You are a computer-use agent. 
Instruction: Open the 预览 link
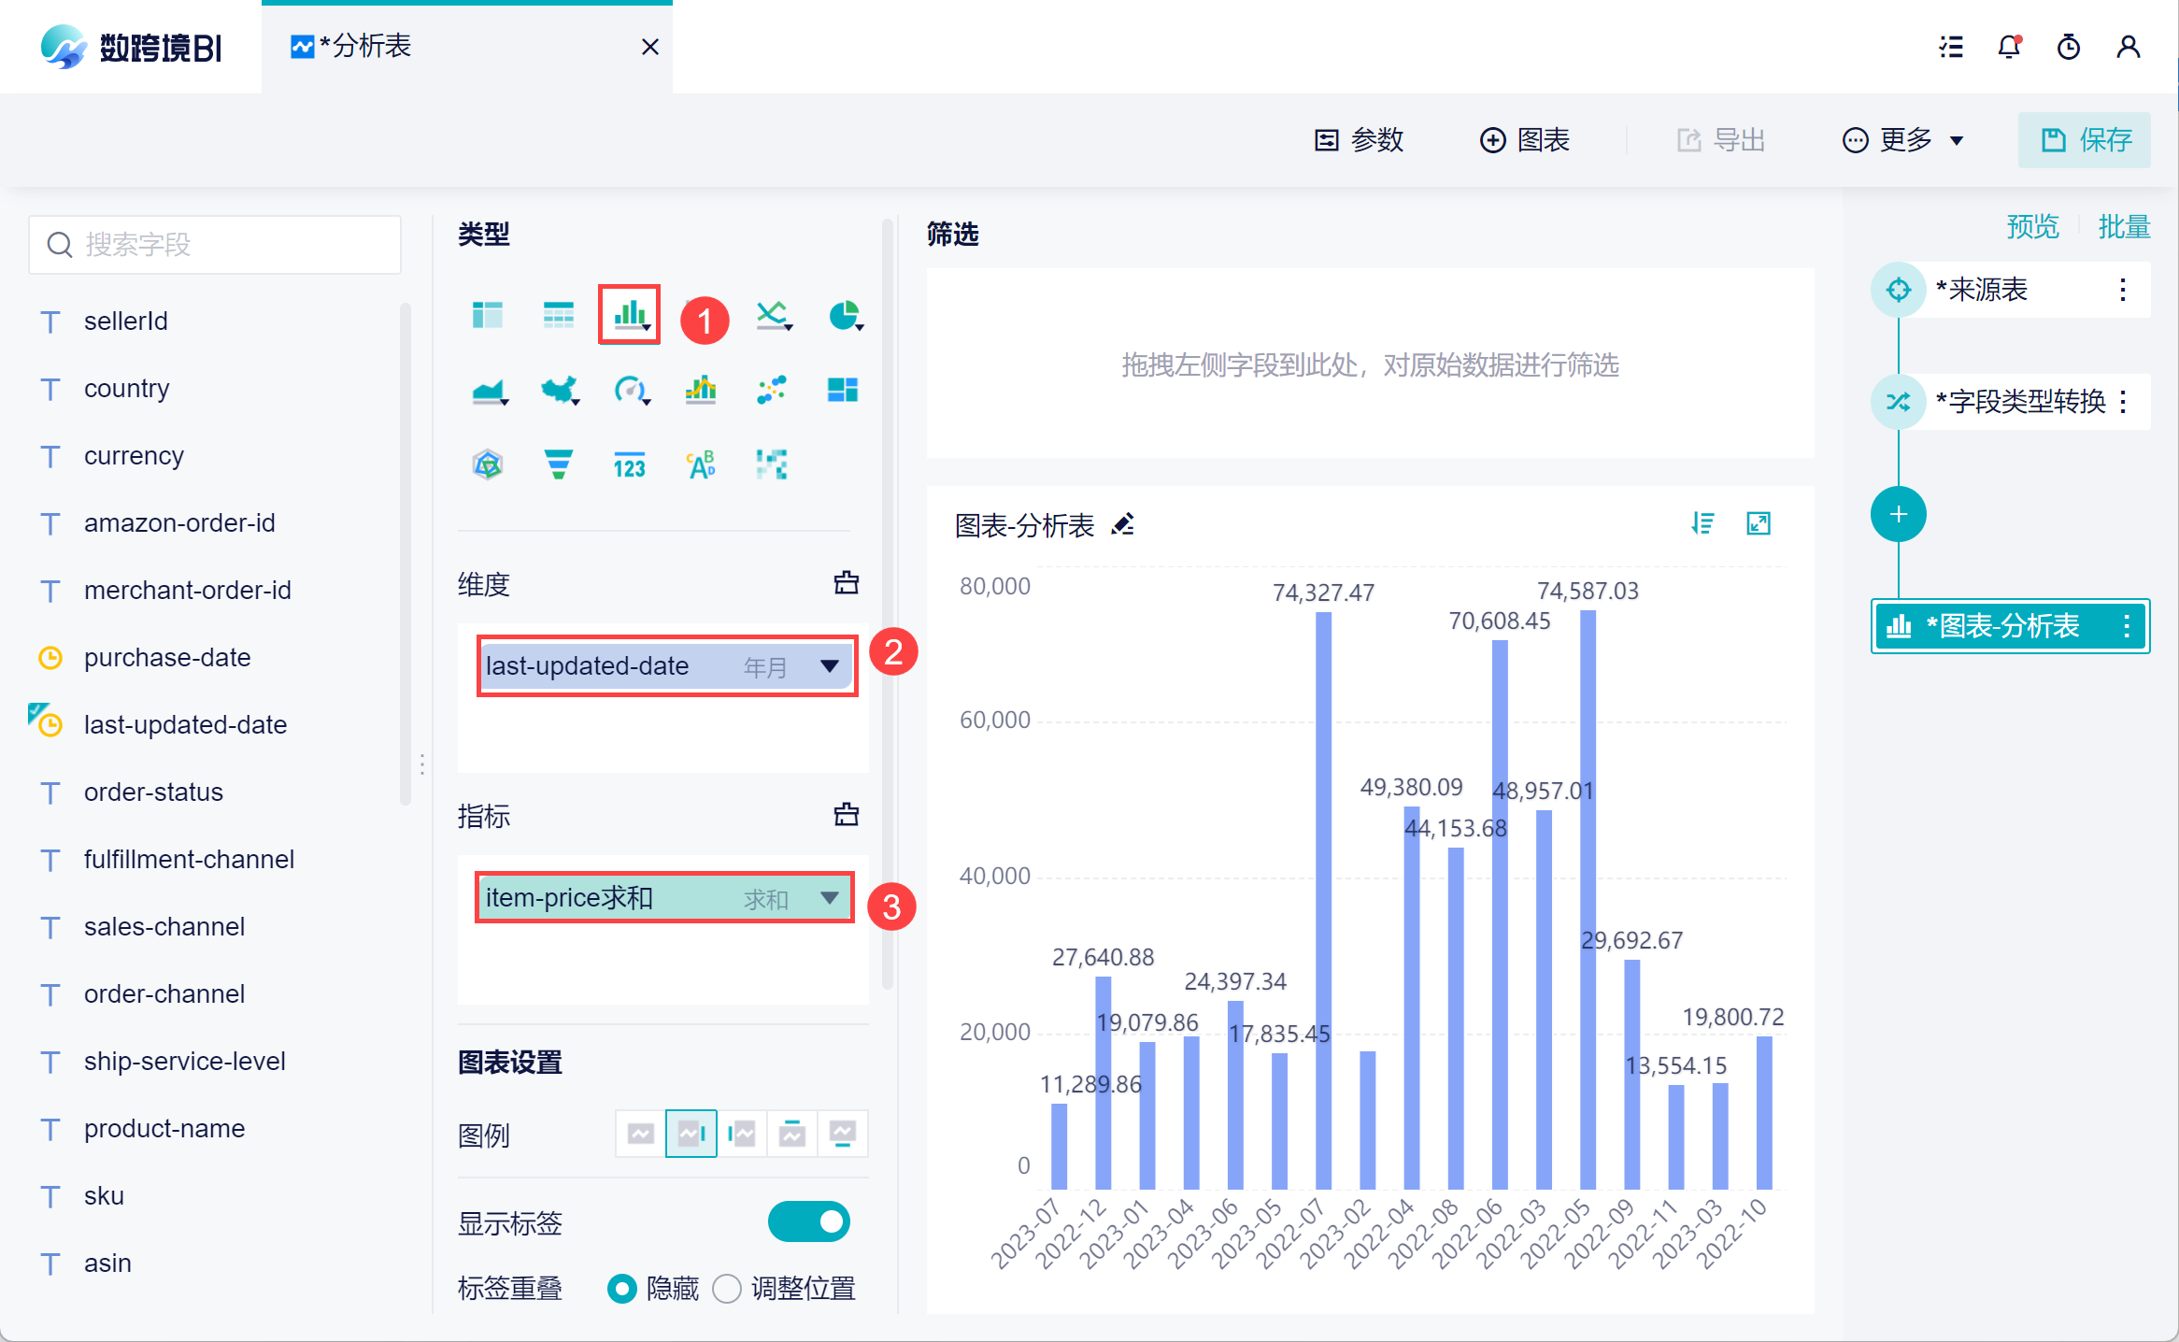click(2032, 227)
